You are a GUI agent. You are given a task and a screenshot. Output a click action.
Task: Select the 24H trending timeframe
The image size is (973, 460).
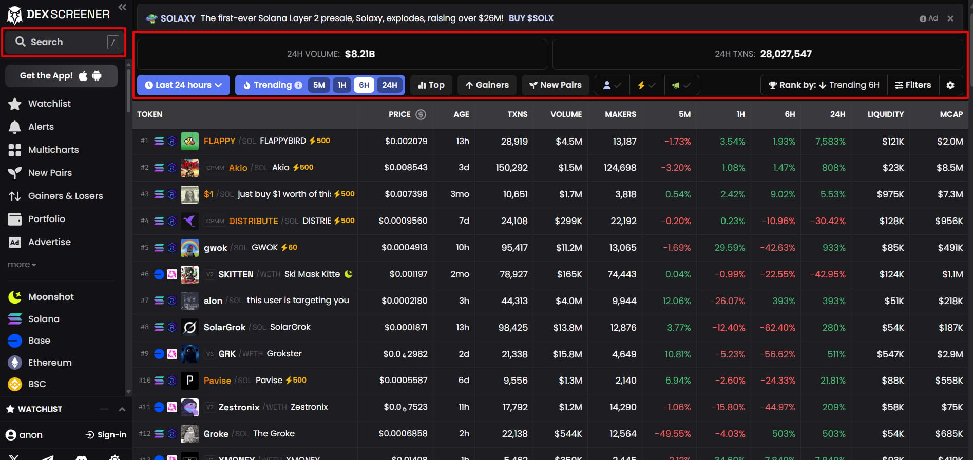[x=390, y=85]
